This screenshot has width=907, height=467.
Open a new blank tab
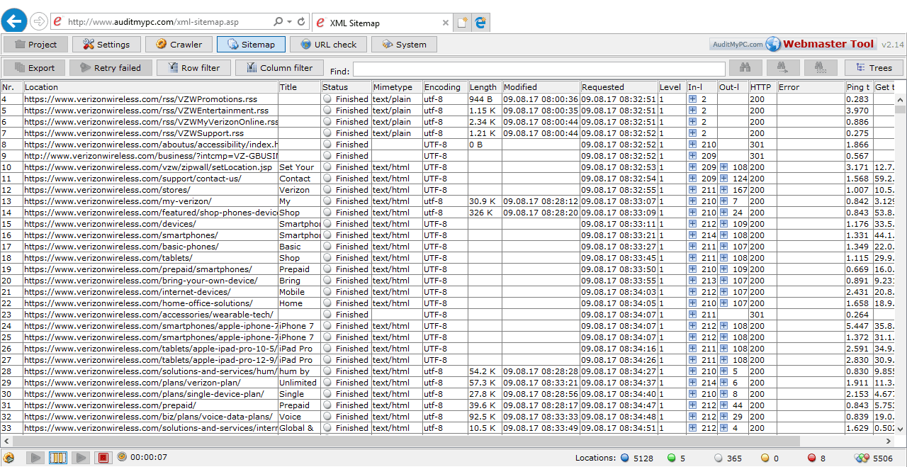pos(462,23)
